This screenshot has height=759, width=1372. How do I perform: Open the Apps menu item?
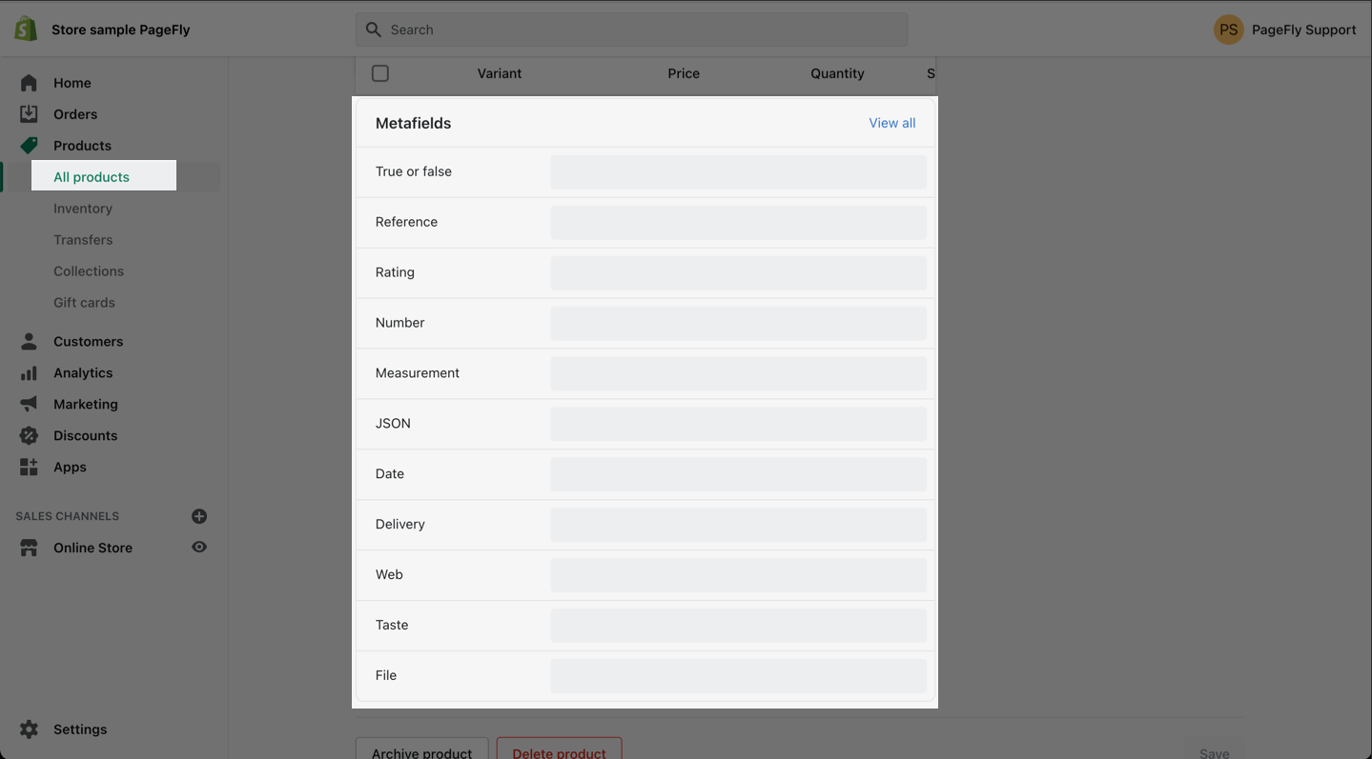tap(70, 467)
